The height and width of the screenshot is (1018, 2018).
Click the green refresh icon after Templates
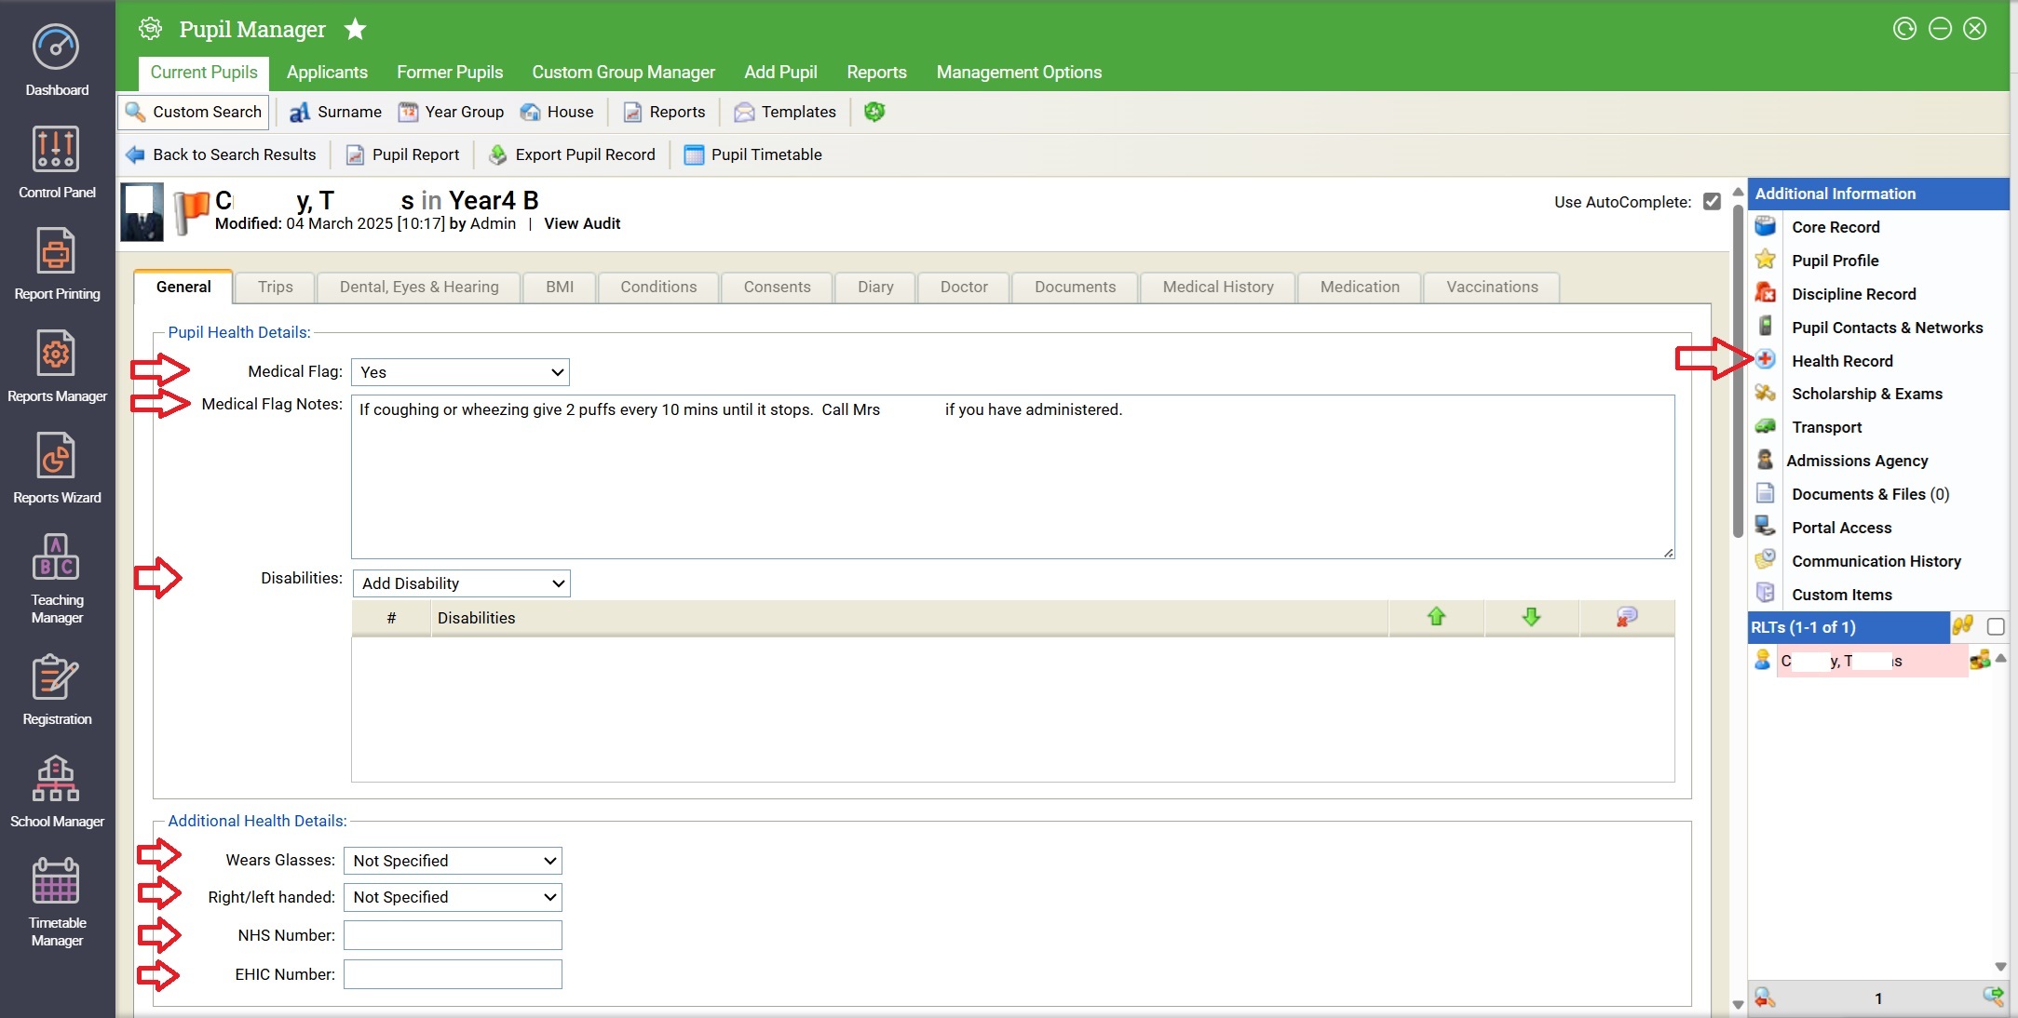pos(874,112)
